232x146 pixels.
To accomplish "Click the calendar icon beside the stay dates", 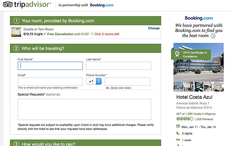I will 178,126.
